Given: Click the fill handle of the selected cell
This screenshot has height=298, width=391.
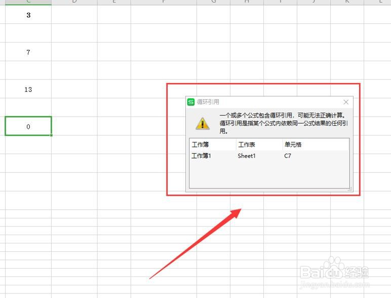Looking at the screenshot, I should (51, 135).
